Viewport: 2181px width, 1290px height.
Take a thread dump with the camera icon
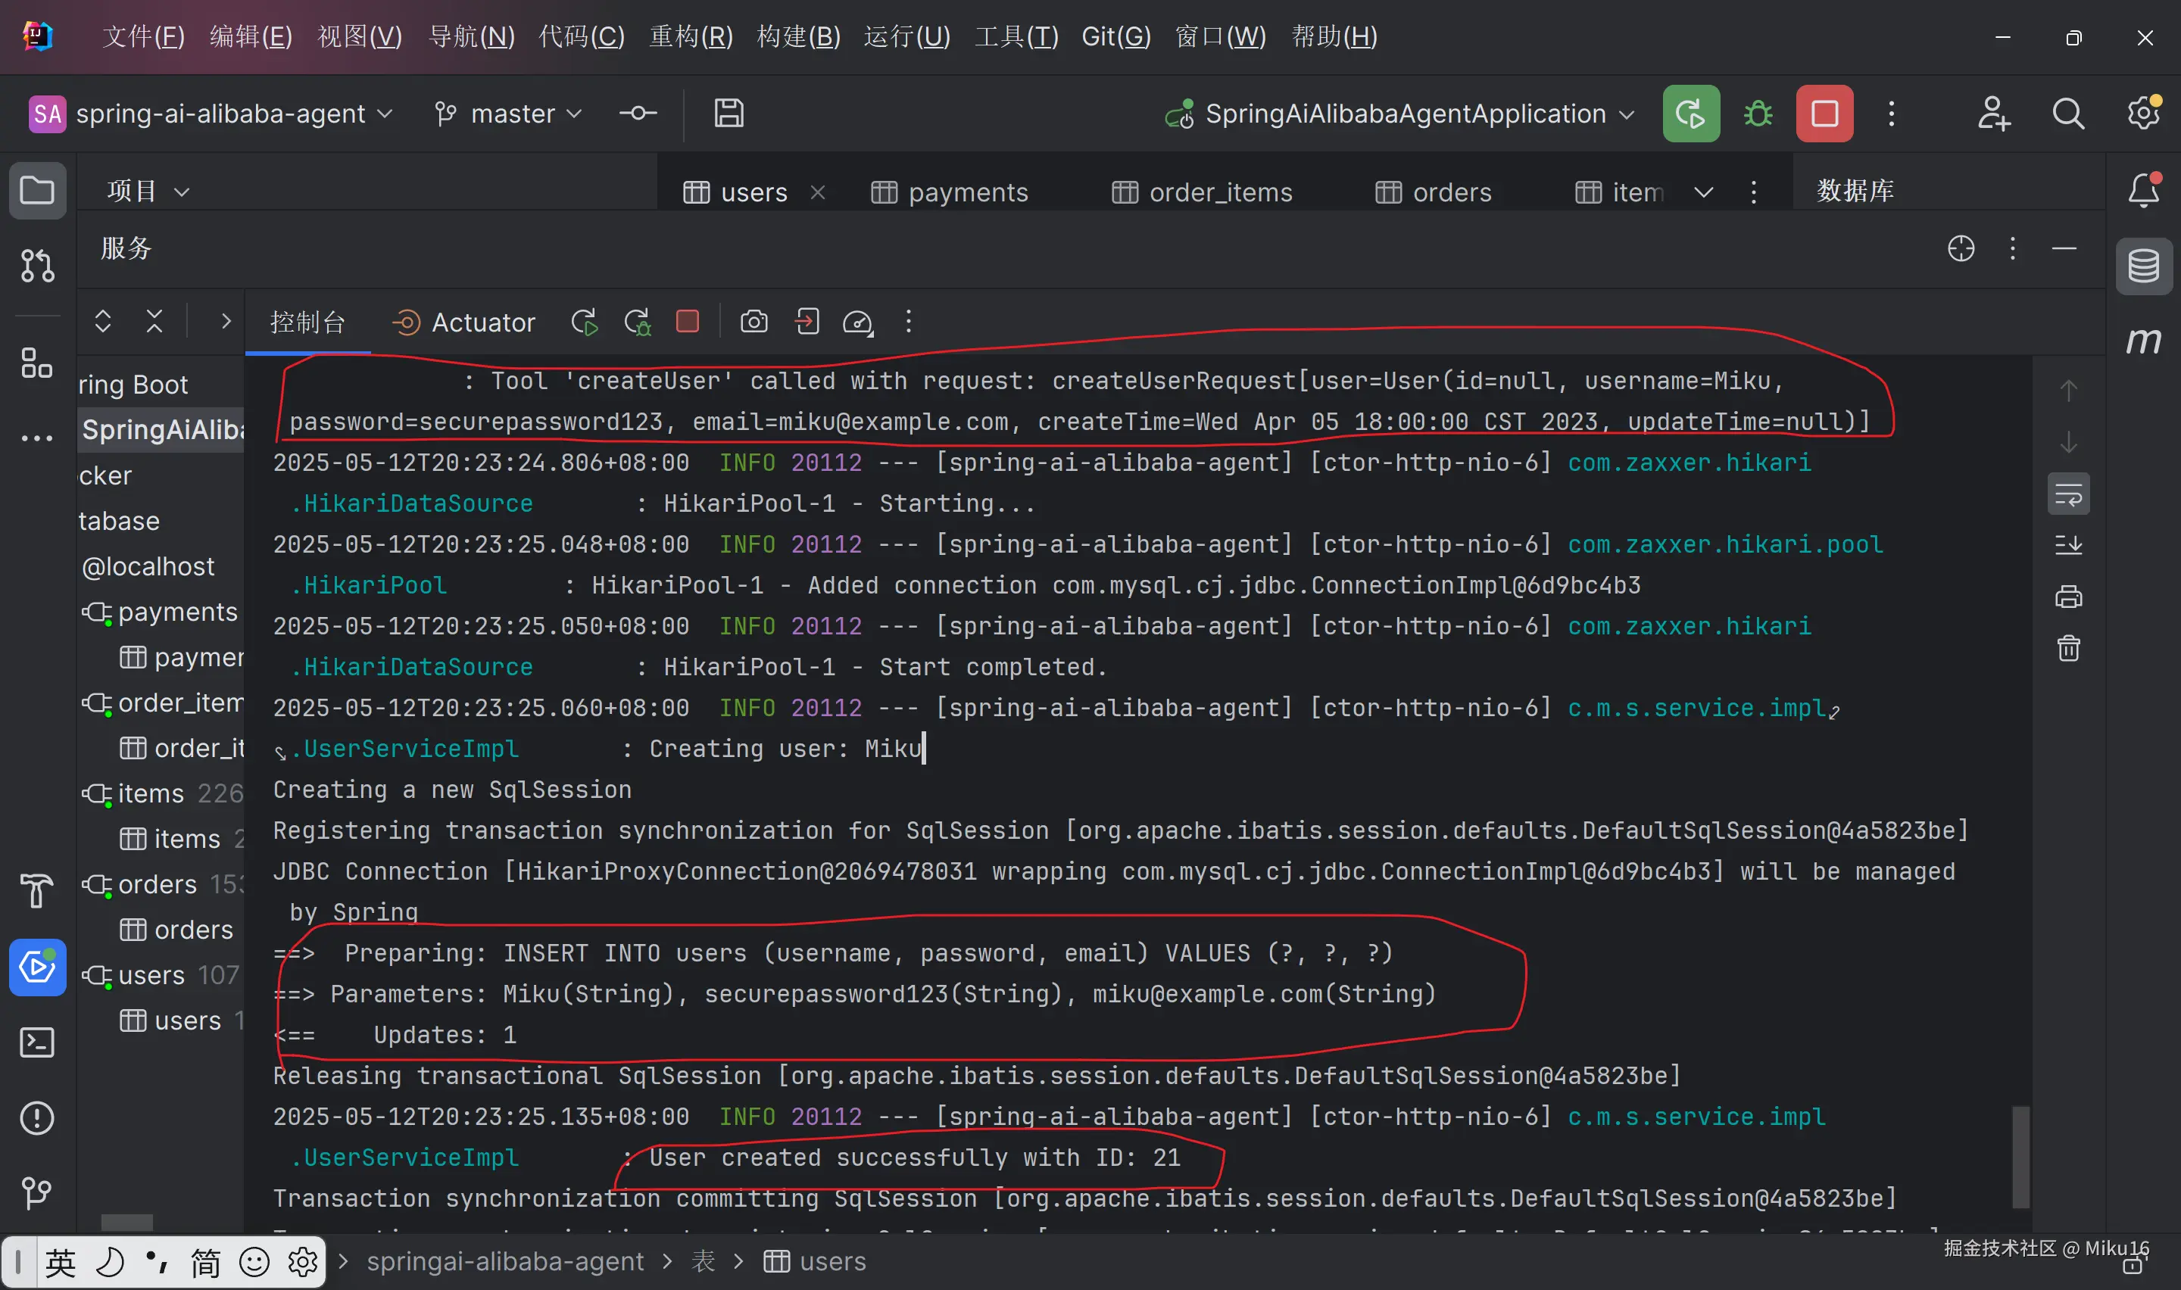click(753, 322)
